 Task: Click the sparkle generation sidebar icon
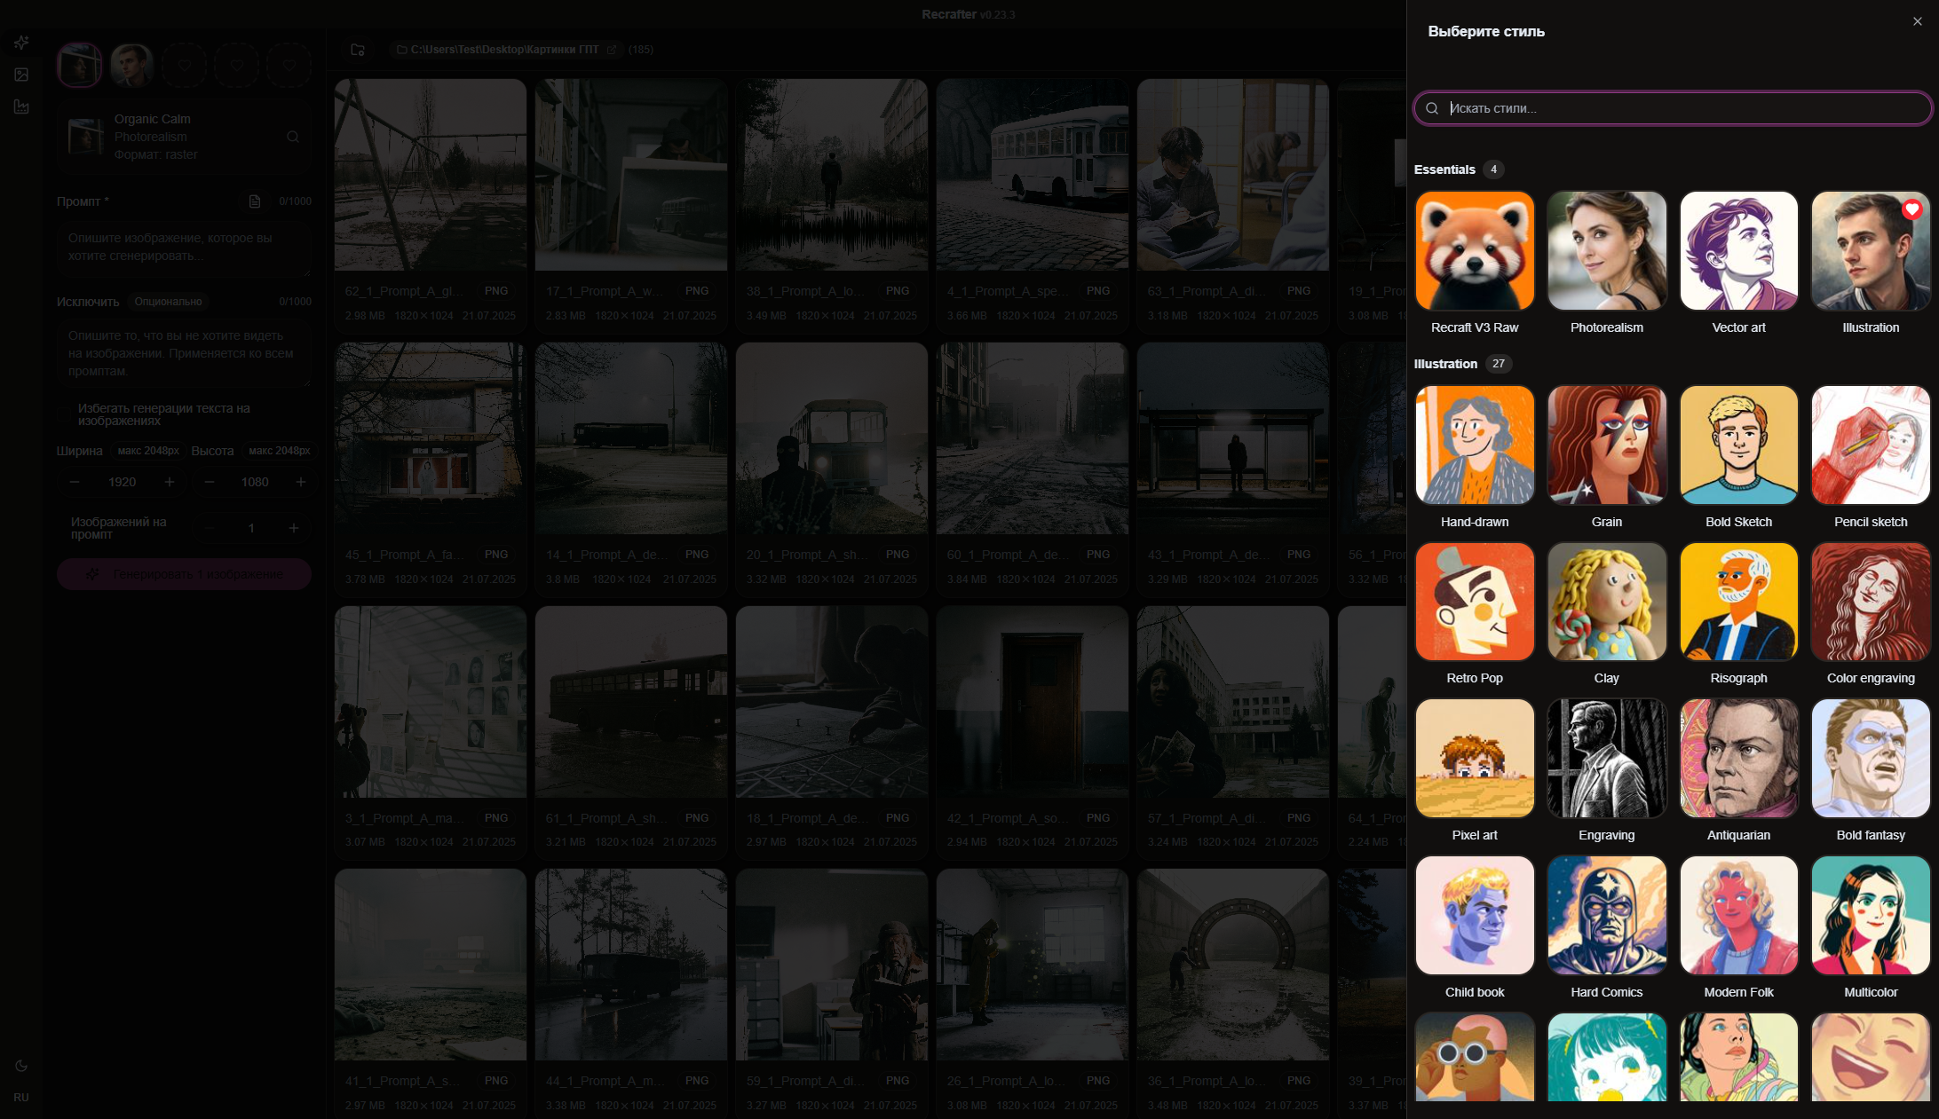(21, 43)
